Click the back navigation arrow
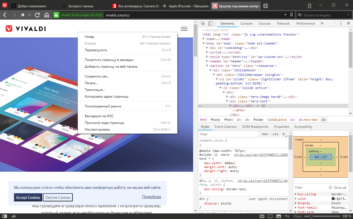 coord(5,15)
